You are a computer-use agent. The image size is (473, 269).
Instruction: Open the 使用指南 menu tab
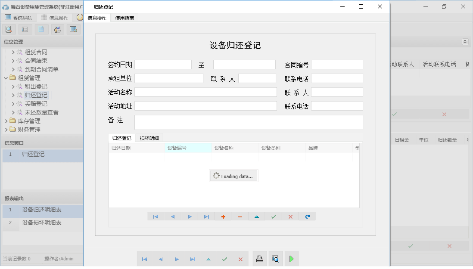click(x=124, y=18)
